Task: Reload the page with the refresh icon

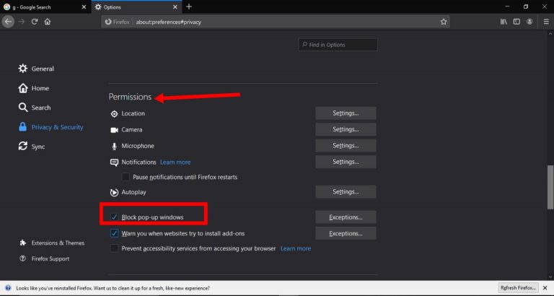Action: tap(34, 22)
